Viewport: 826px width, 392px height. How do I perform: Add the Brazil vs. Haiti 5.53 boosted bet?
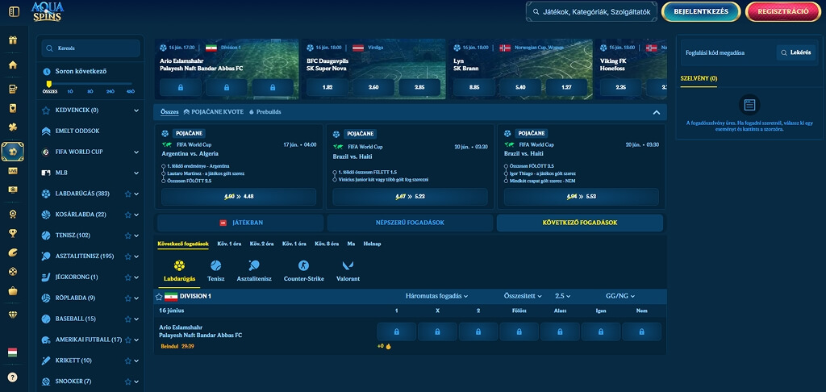click(581, 197)
